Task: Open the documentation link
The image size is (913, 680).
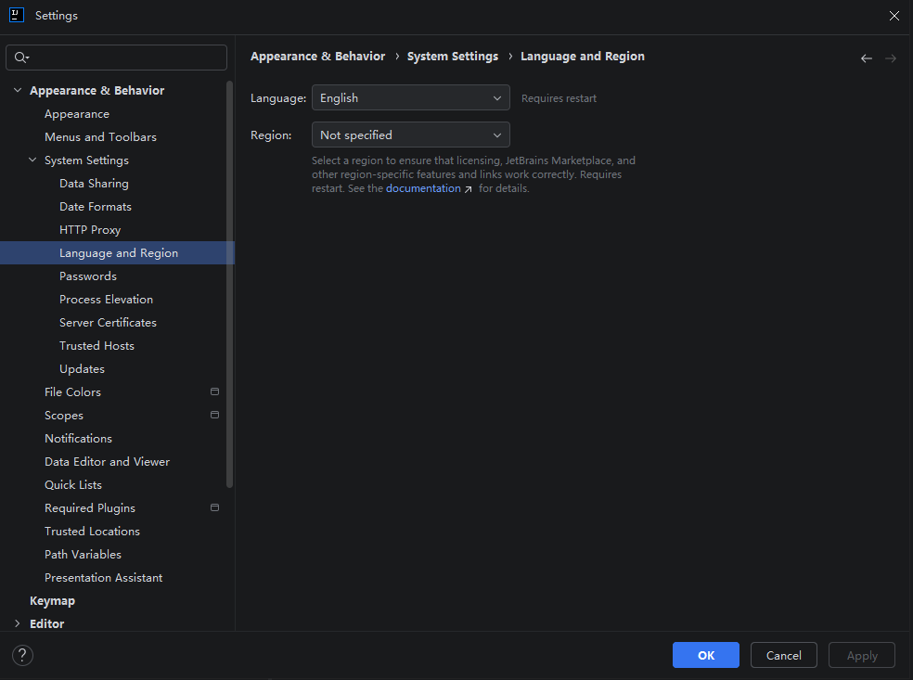Action: (x=423, y=188)
